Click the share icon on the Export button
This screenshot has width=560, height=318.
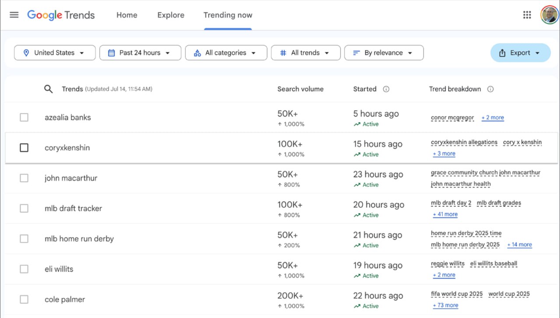pyautogui.click(x=502, y=53)
